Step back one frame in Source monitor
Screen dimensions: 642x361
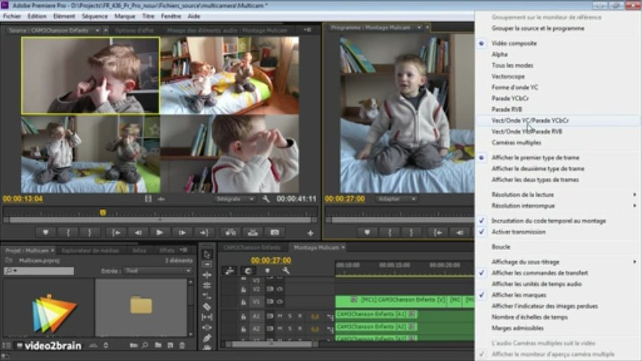pos(138,233)
